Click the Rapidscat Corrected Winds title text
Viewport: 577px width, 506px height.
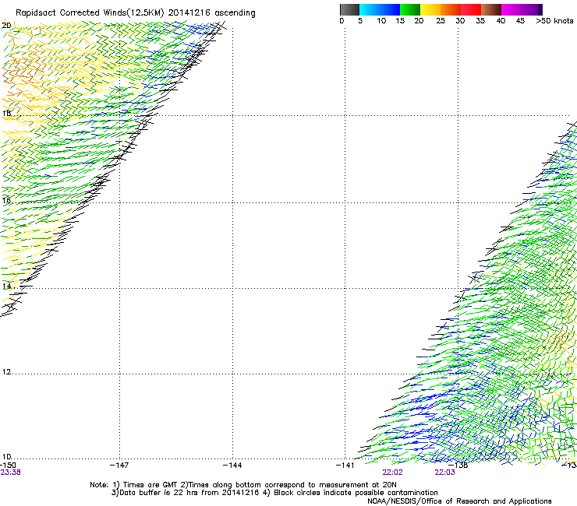click(136, 13)
